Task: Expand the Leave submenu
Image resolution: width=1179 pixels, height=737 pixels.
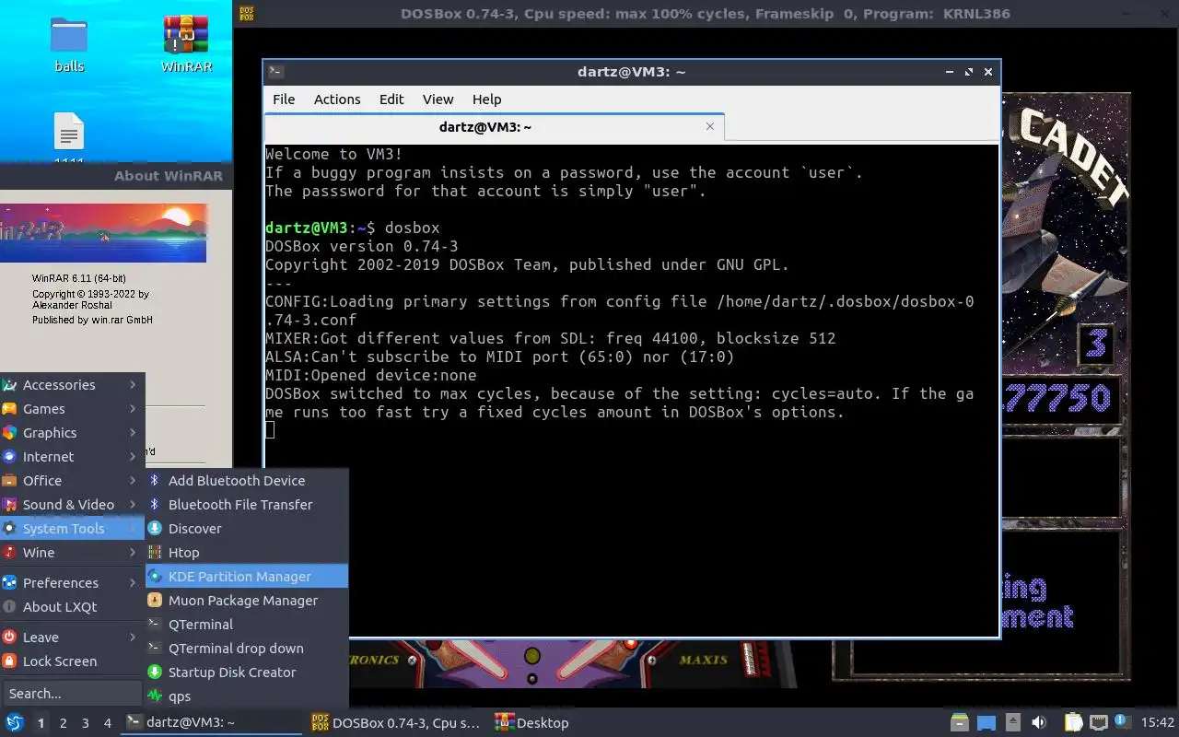Action: pyautogui.click(x=71, y=638)
